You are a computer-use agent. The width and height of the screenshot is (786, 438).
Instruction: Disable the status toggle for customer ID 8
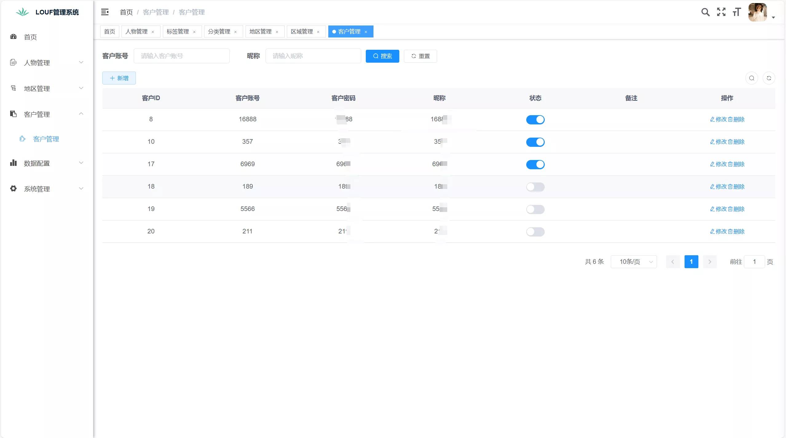point(535,119)
